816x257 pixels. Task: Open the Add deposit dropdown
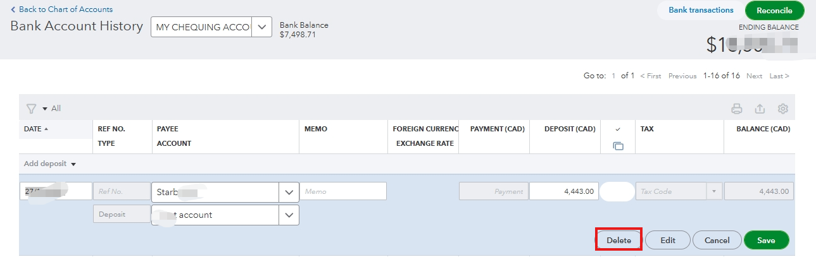pyautogui.click(x=49, y=164)
